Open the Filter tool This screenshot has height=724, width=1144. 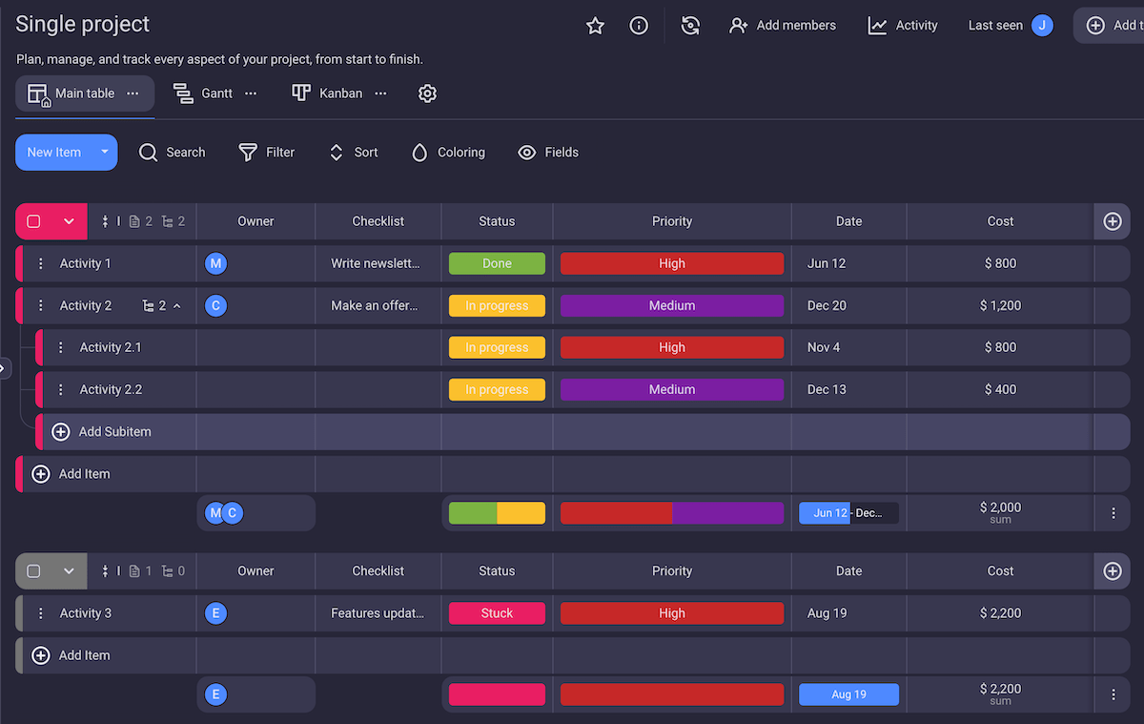267,153
